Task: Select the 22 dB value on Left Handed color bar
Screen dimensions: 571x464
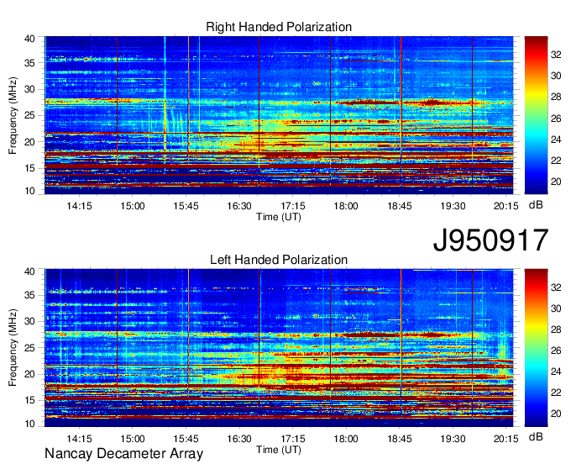Action: coord(556,393)
